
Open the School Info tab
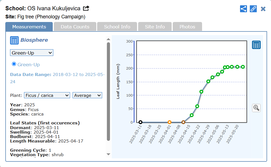pos(117,27)
